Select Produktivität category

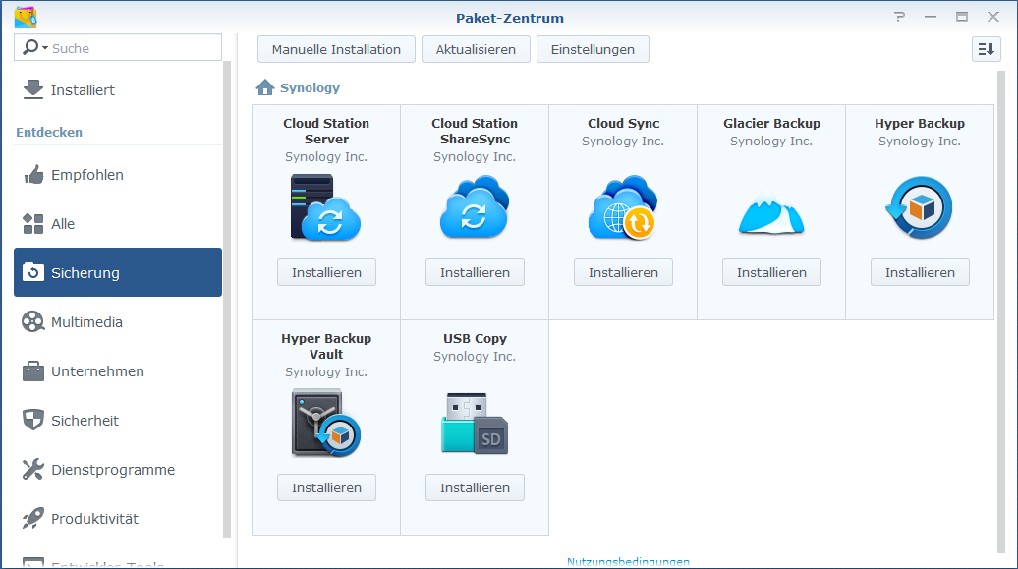point(118,519)
